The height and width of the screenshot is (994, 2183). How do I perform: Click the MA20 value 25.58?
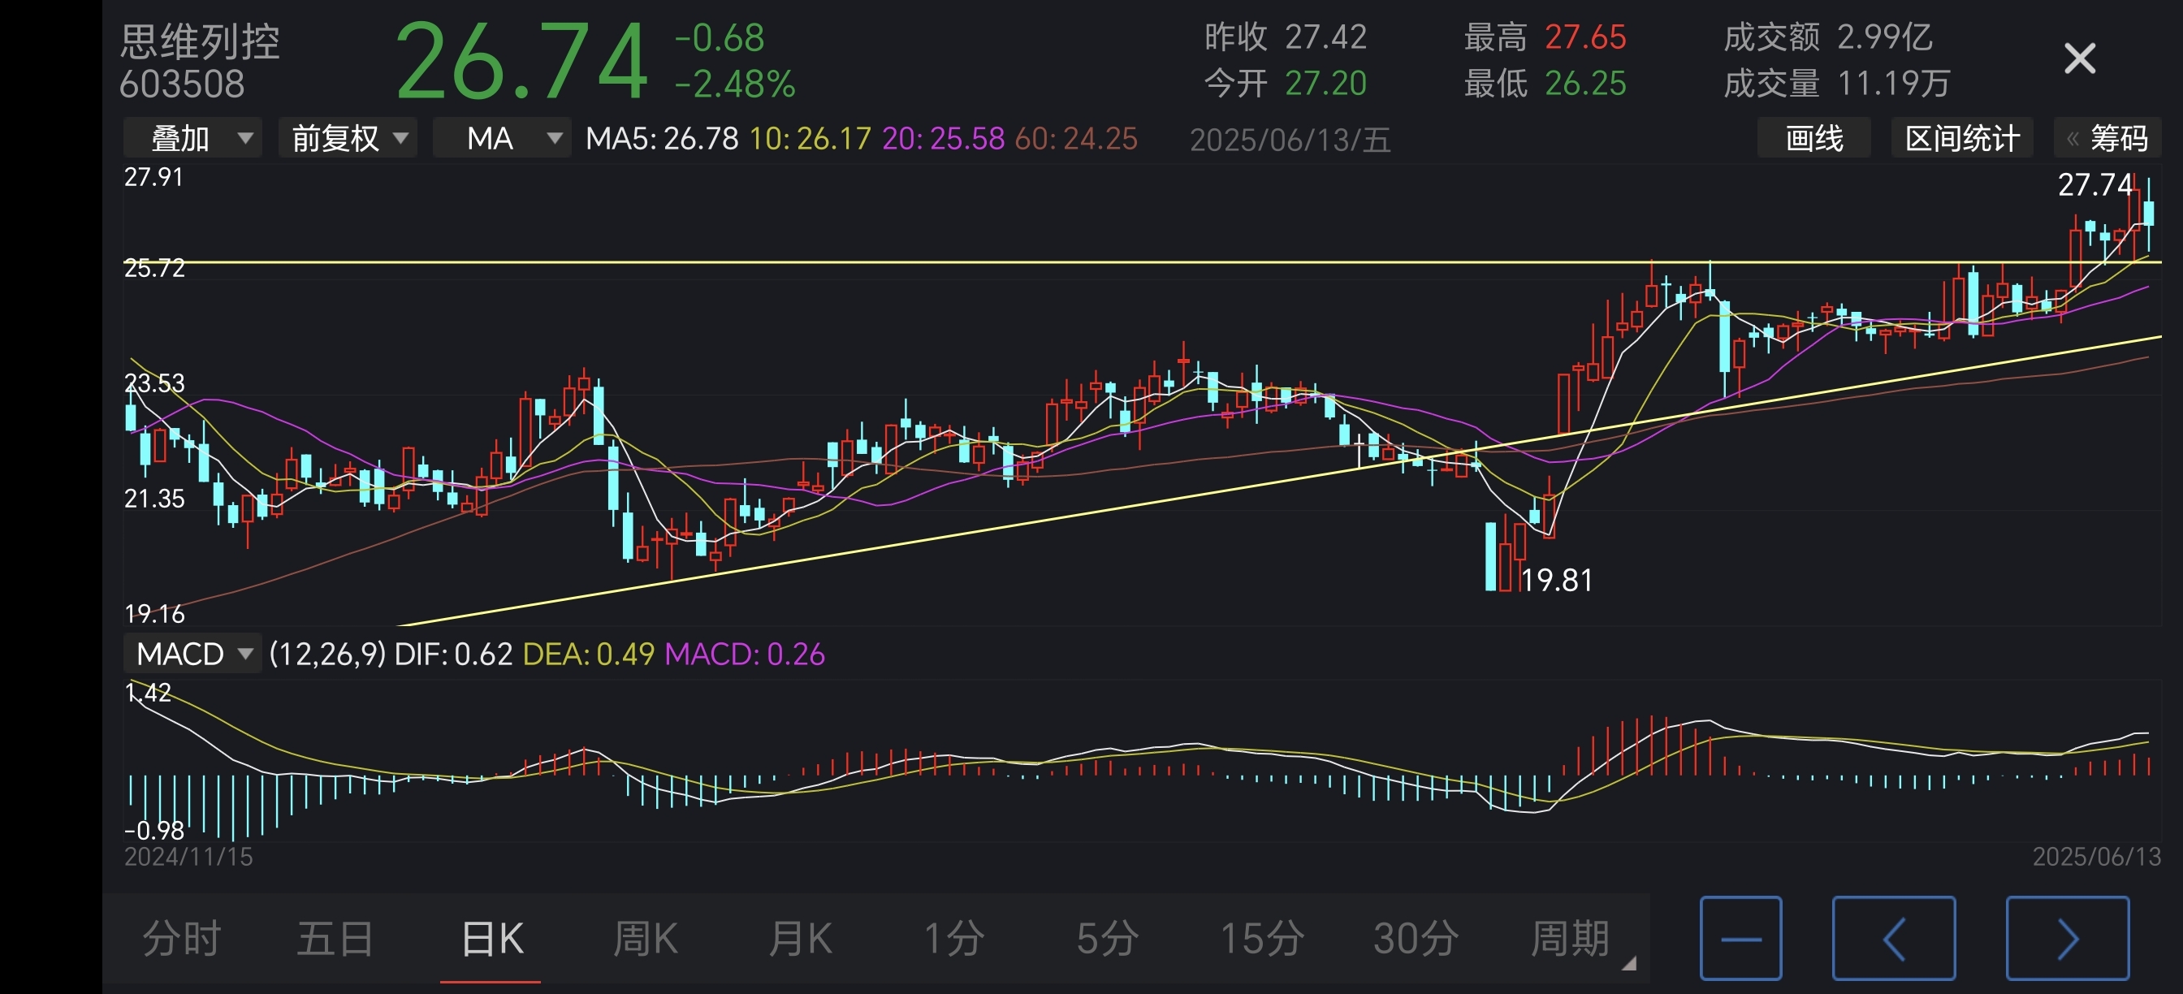coord(943,139)
